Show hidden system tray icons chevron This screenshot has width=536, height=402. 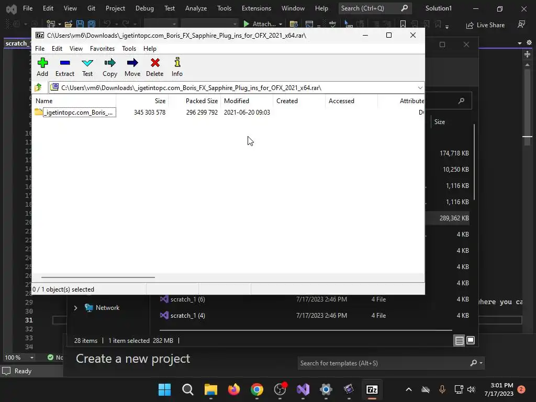tap(408, 389)
